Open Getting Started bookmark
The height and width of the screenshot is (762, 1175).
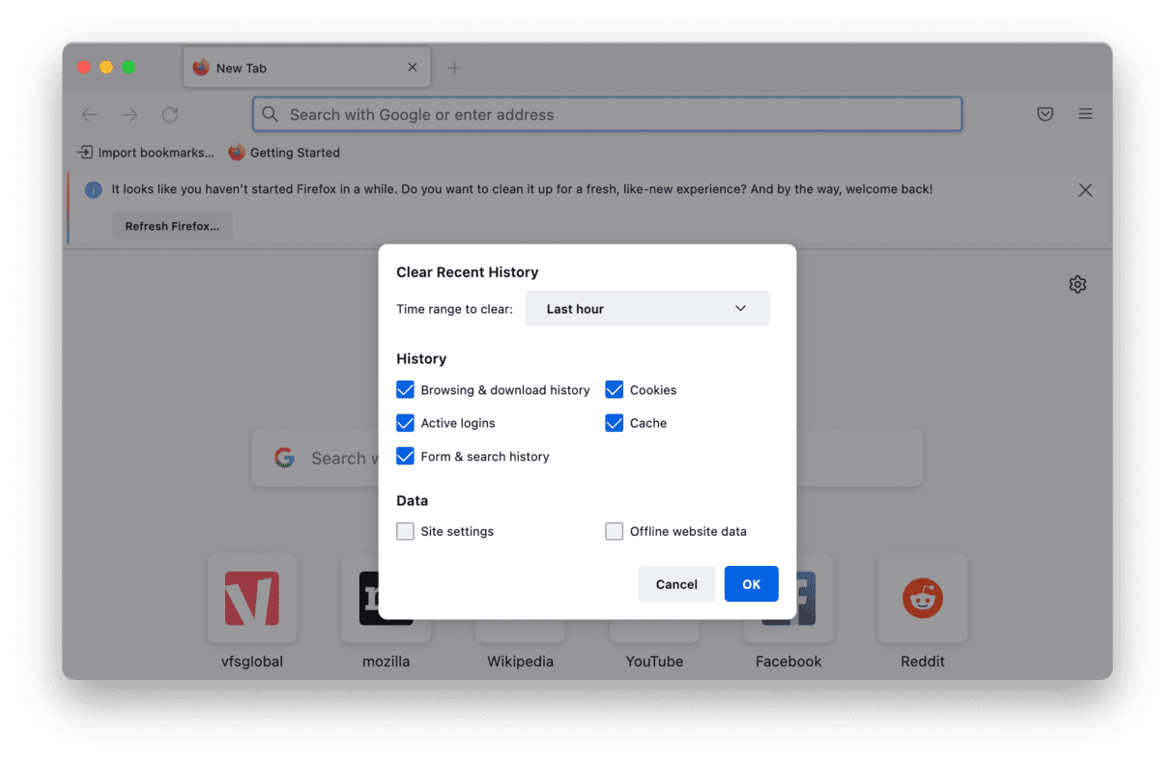(284, 153)
